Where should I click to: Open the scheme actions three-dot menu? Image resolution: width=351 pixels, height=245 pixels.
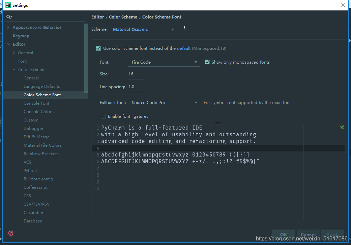pyautogui.click(x=184, y=28)
